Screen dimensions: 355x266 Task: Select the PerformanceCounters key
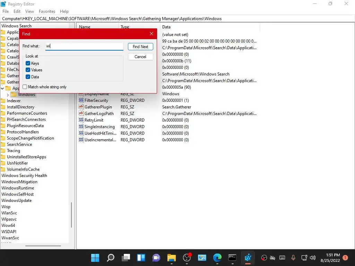point(27,113)
